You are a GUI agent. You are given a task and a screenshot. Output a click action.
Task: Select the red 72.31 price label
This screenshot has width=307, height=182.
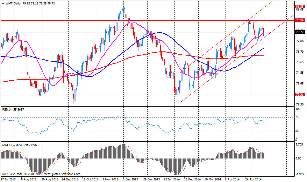299,95
